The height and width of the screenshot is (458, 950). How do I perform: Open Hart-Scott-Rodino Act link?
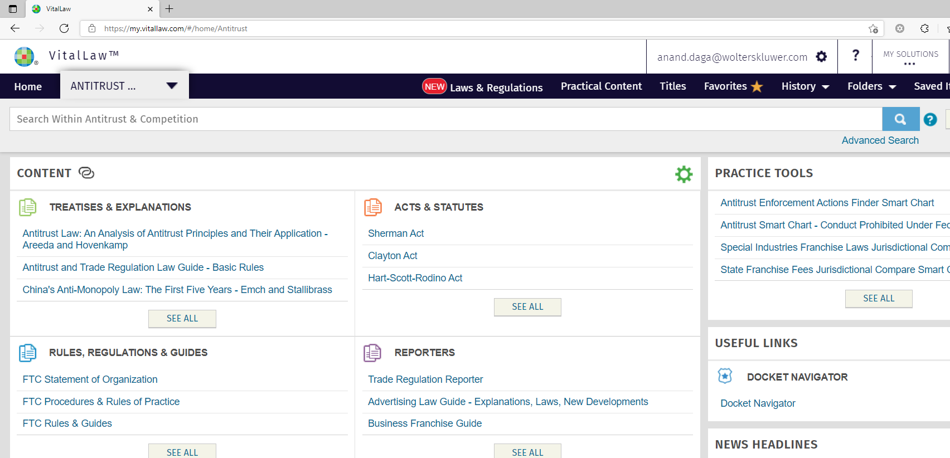pyautogui.click(x=415, y=278)
